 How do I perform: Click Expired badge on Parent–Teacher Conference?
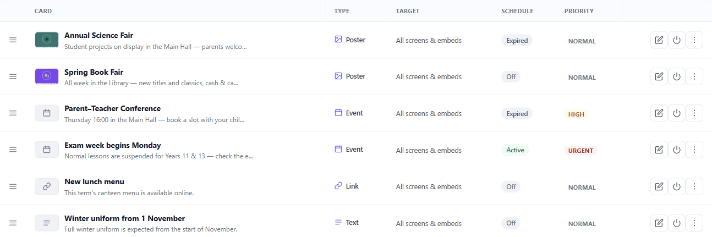[517, 113]
